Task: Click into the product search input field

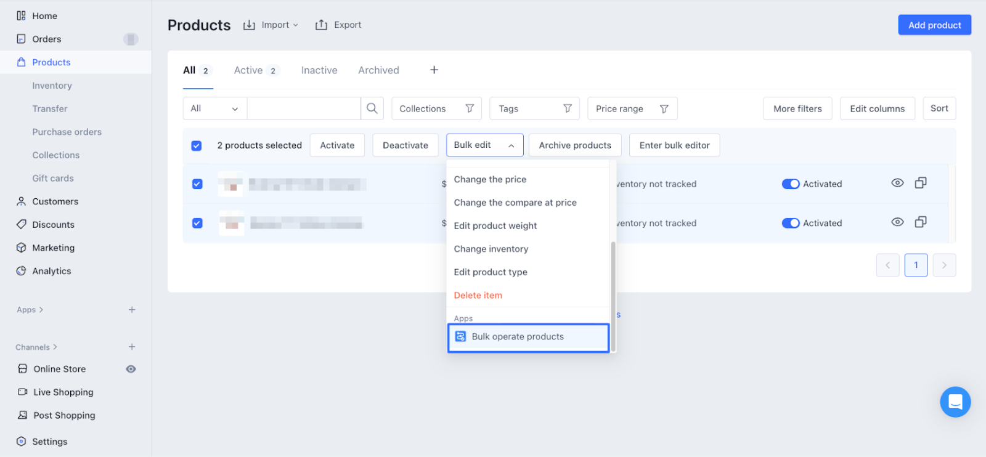Action: (303, 108)
